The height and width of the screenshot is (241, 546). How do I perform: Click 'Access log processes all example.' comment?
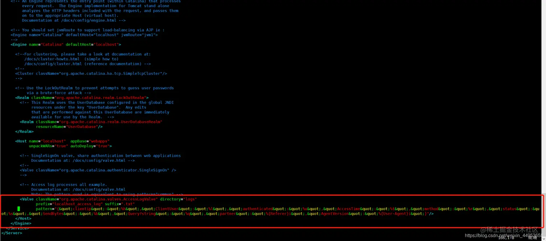pos(69,185)
